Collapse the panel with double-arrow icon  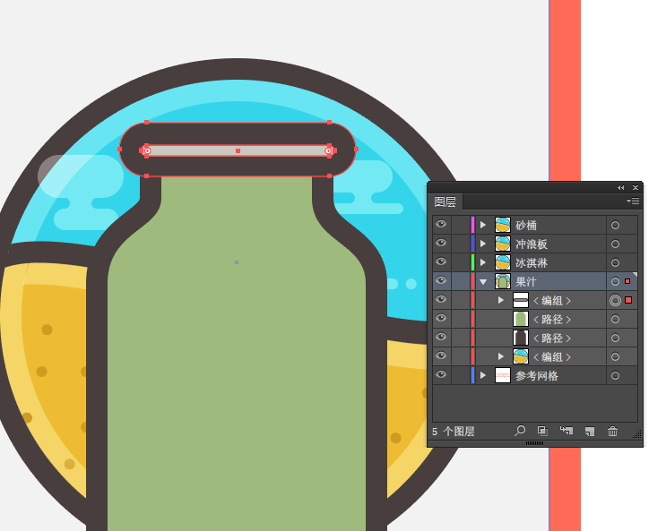(621, 187)
